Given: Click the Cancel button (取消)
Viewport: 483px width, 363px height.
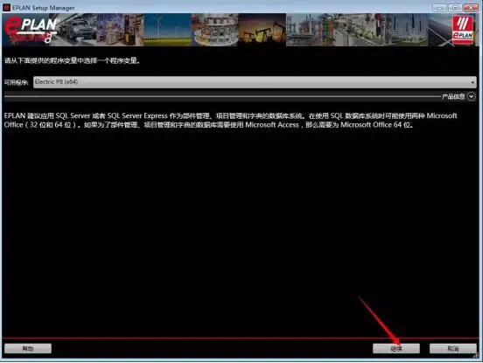Looking at the screenshot, I should 453,348.
